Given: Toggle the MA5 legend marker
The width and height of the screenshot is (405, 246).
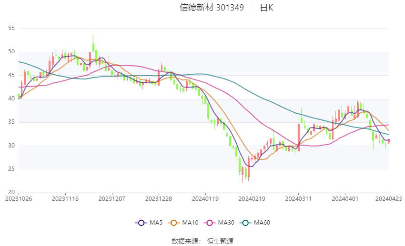Looking at the screenshot, I should [x=141, y=223].
